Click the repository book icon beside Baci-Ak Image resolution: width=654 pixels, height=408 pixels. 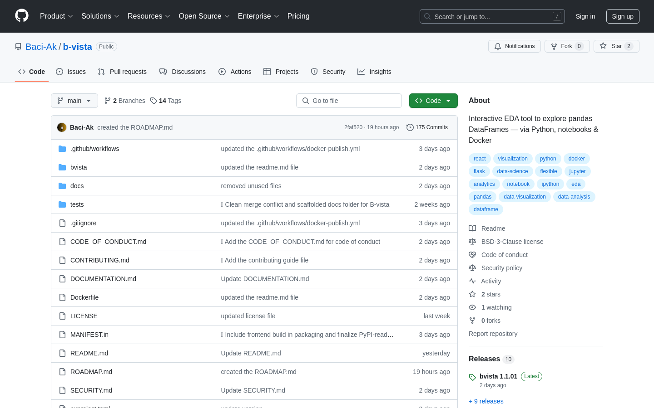18,47
